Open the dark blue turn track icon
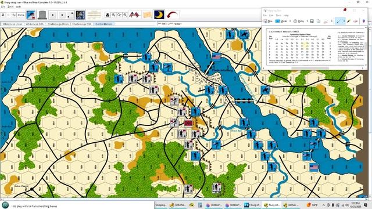This screenshot has height=209, width=372. [80, 15]
